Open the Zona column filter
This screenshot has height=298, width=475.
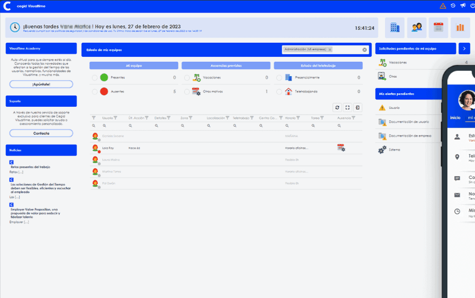(190, 118)
